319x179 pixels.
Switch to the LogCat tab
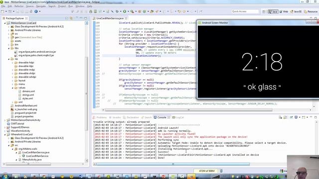[178, 117]
